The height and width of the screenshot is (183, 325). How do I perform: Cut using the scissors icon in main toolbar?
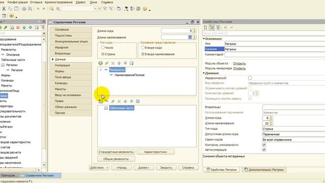coord(4,9)
